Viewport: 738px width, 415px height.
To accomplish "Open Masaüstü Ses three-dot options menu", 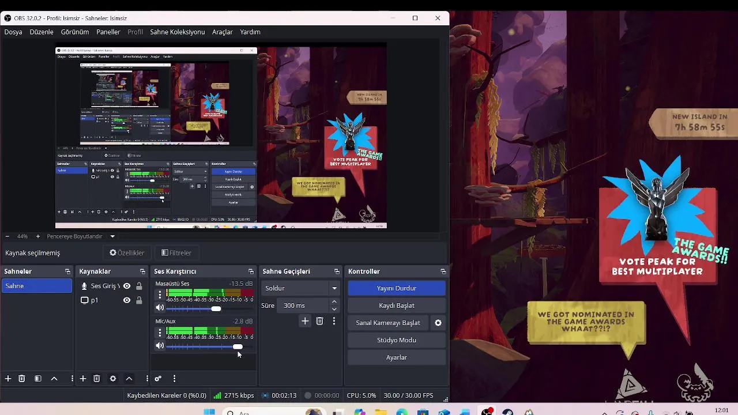I will coord(160,295).
